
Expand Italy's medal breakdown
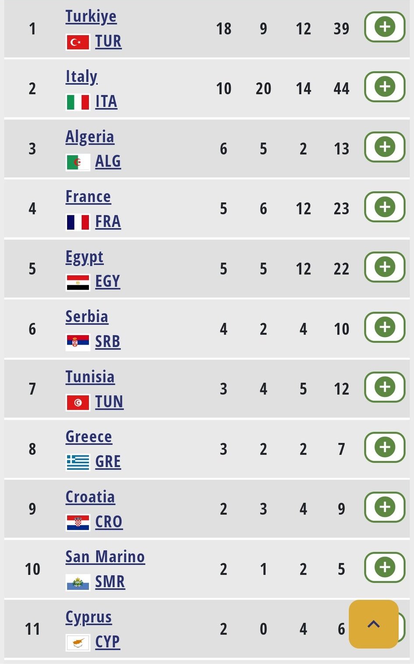[x=385, y=87]
